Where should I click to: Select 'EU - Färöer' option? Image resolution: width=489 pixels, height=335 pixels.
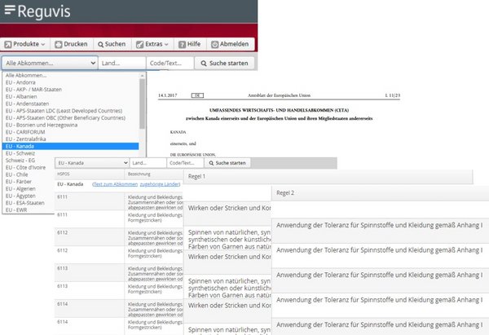point(19,182)
